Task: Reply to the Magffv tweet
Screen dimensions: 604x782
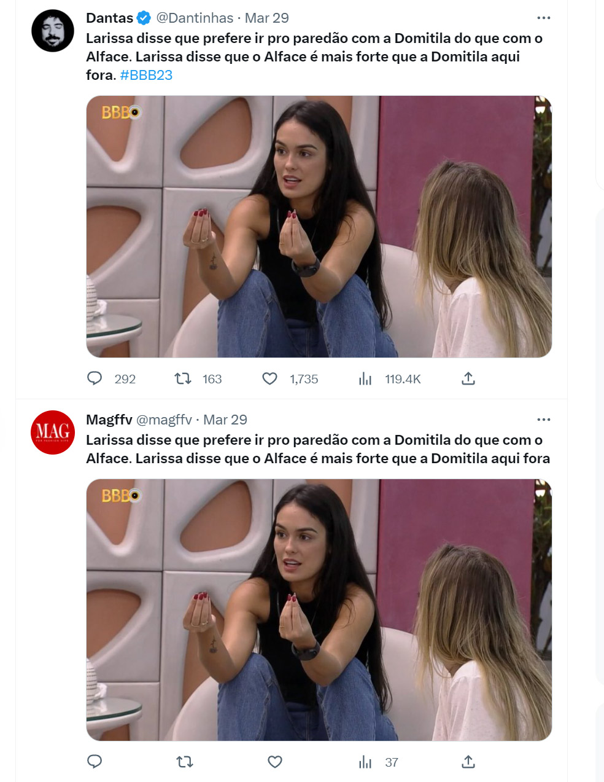Action: coord(95,762)
